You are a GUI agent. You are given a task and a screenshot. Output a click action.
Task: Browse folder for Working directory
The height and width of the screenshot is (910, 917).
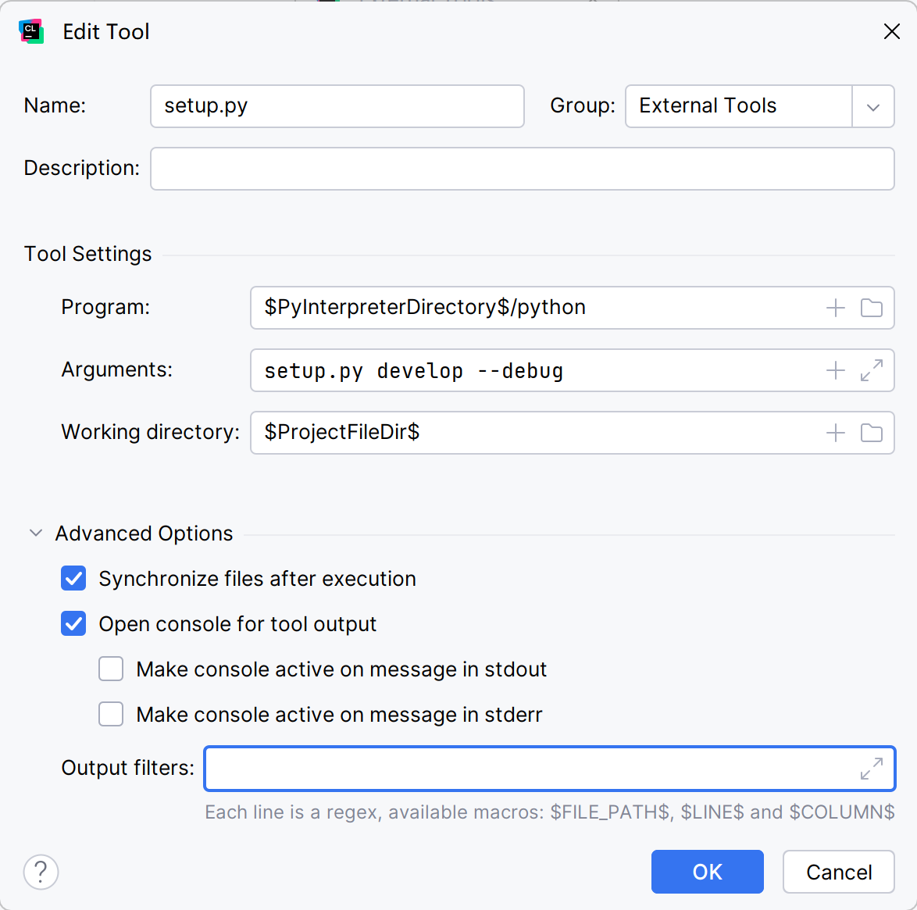pos(871,433)
